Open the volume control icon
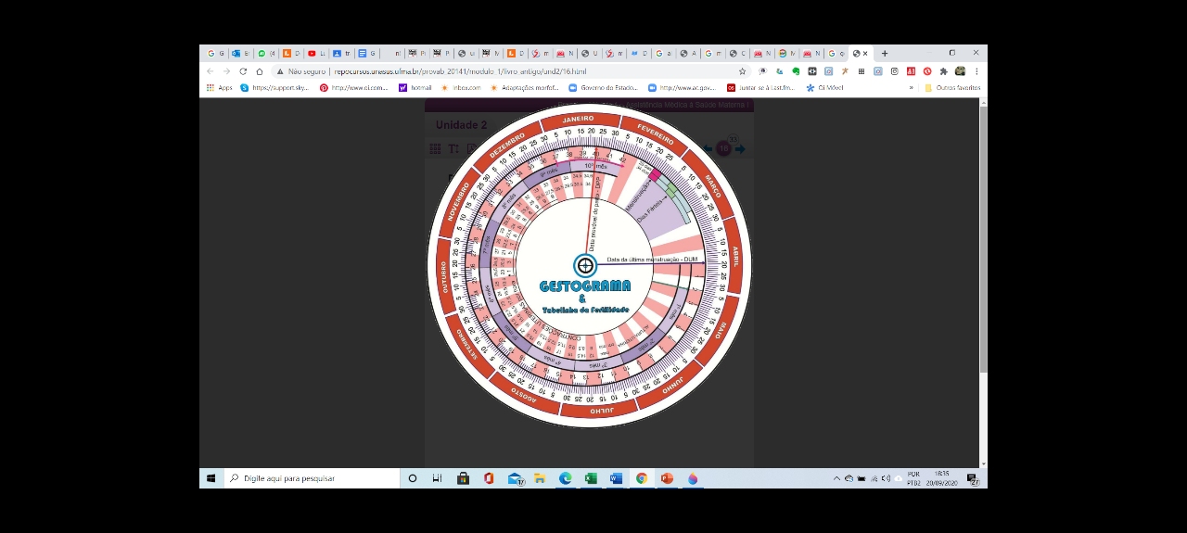The width and height of the screenshot is (1187, 533). click(x=886, y=478)
